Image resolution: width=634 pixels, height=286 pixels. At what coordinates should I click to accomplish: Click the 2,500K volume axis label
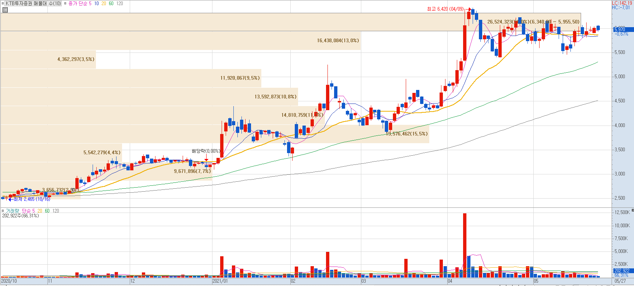click(x=622, y=264)
